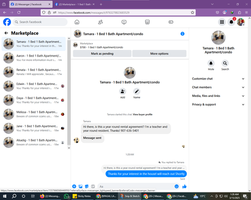The width and height of the screenshot is (251, 200).
Task: Click the More options button
Action: point(159,53)
